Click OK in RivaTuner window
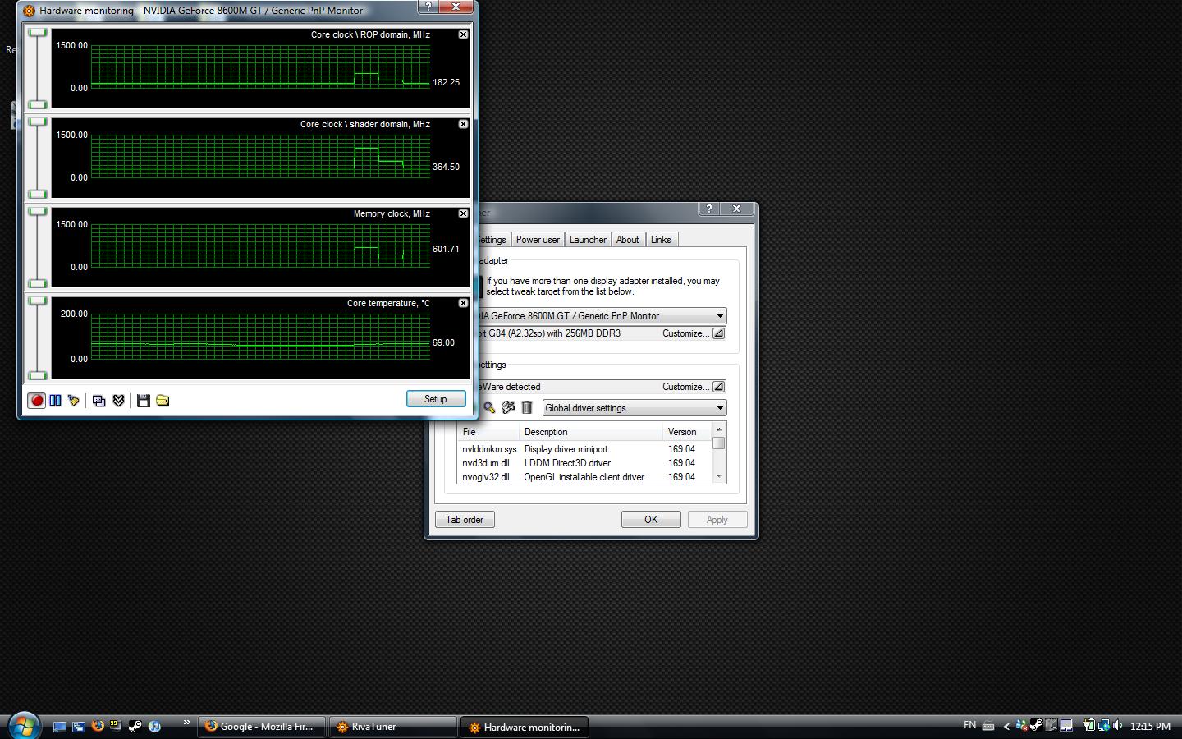 pyautogui.click(x=651, y=520)
